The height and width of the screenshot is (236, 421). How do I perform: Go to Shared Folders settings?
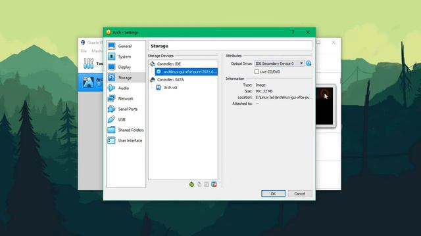click(x=126, y=130)
